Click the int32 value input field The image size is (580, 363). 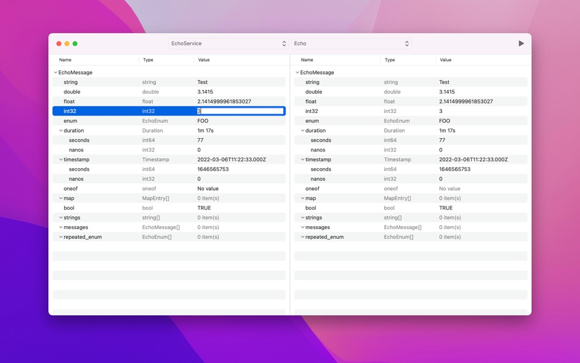click(x=241, y=111)
